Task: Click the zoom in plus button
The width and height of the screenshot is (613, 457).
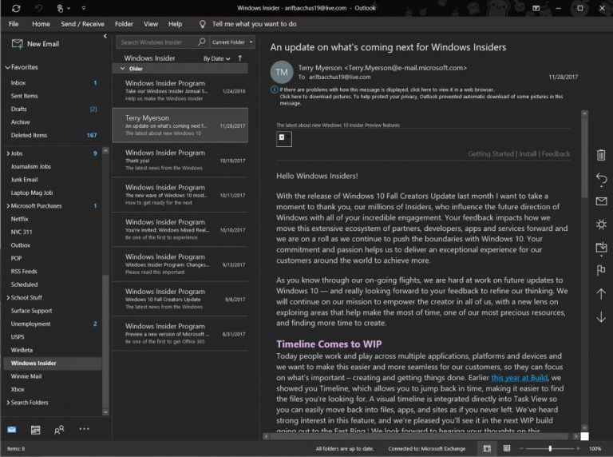Action: coord(578,448)
